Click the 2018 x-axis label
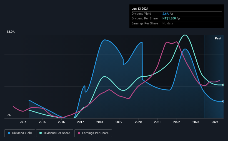 click(x=100, y=122)
